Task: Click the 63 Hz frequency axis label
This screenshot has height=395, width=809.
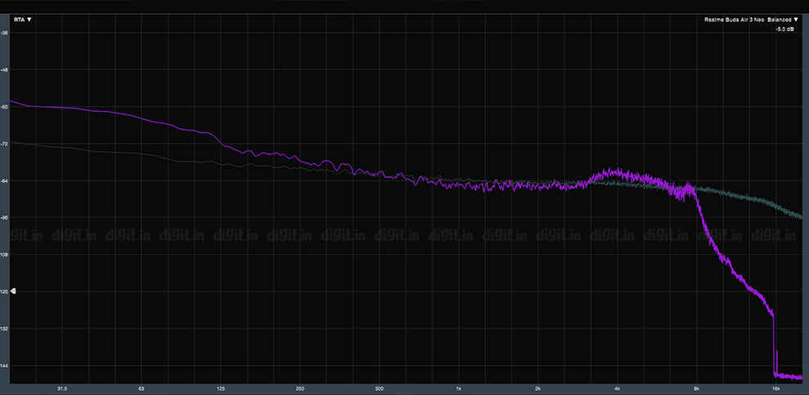Action: coord(141,388)
